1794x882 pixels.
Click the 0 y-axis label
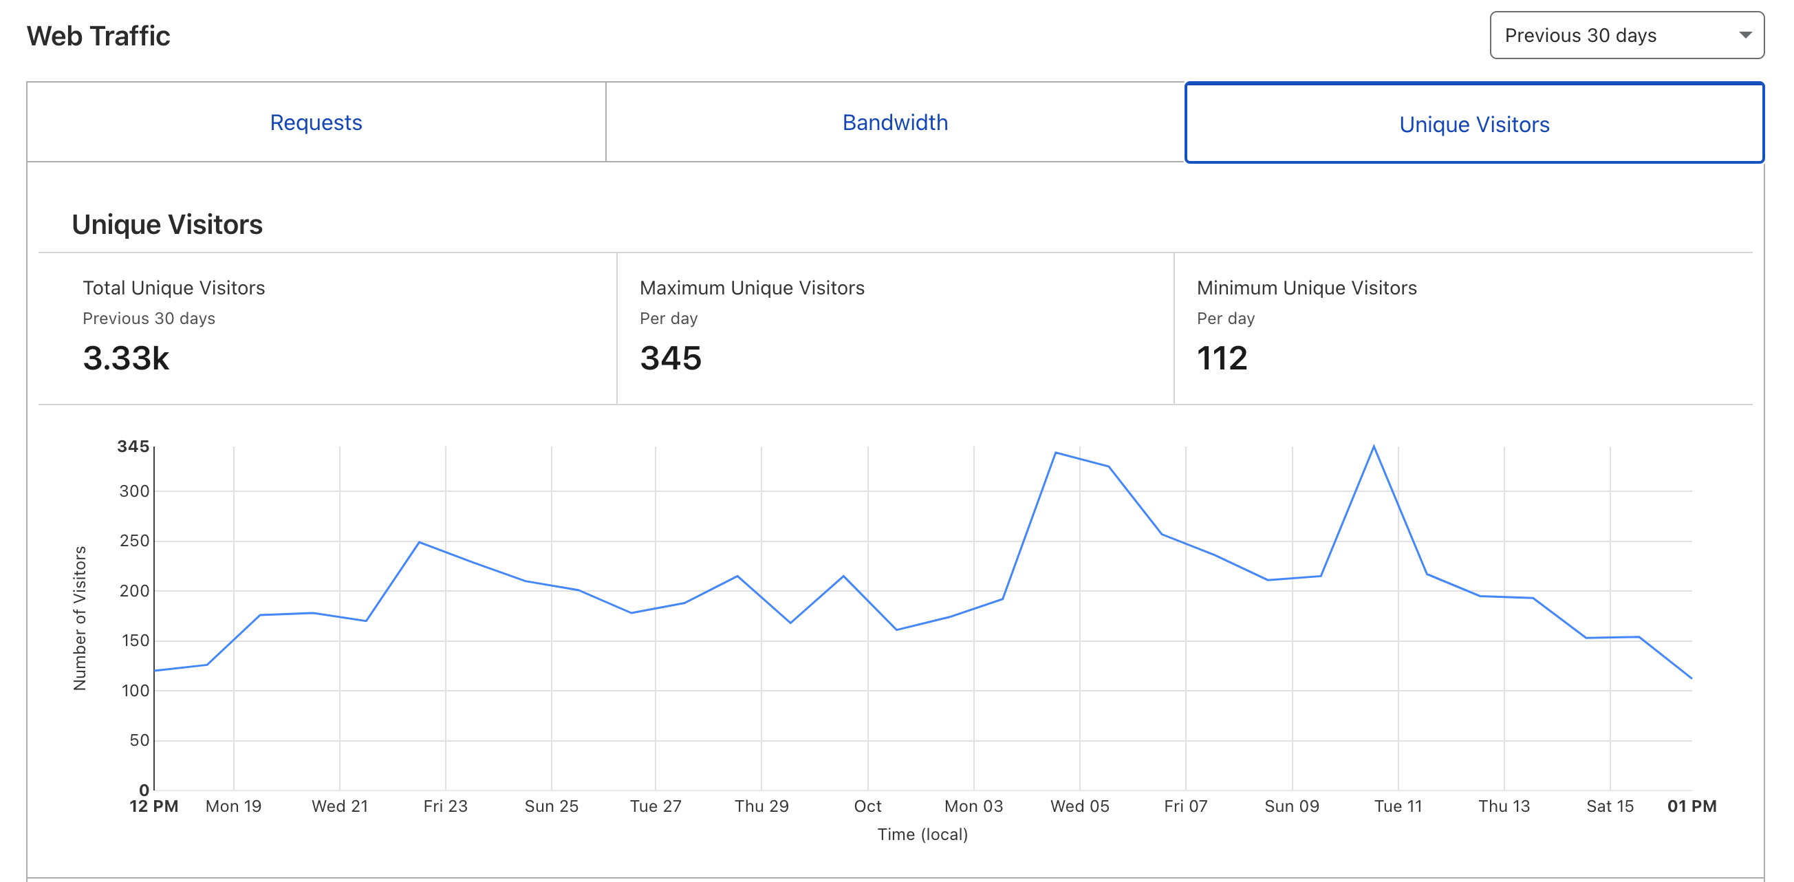[x=144, y=790]
